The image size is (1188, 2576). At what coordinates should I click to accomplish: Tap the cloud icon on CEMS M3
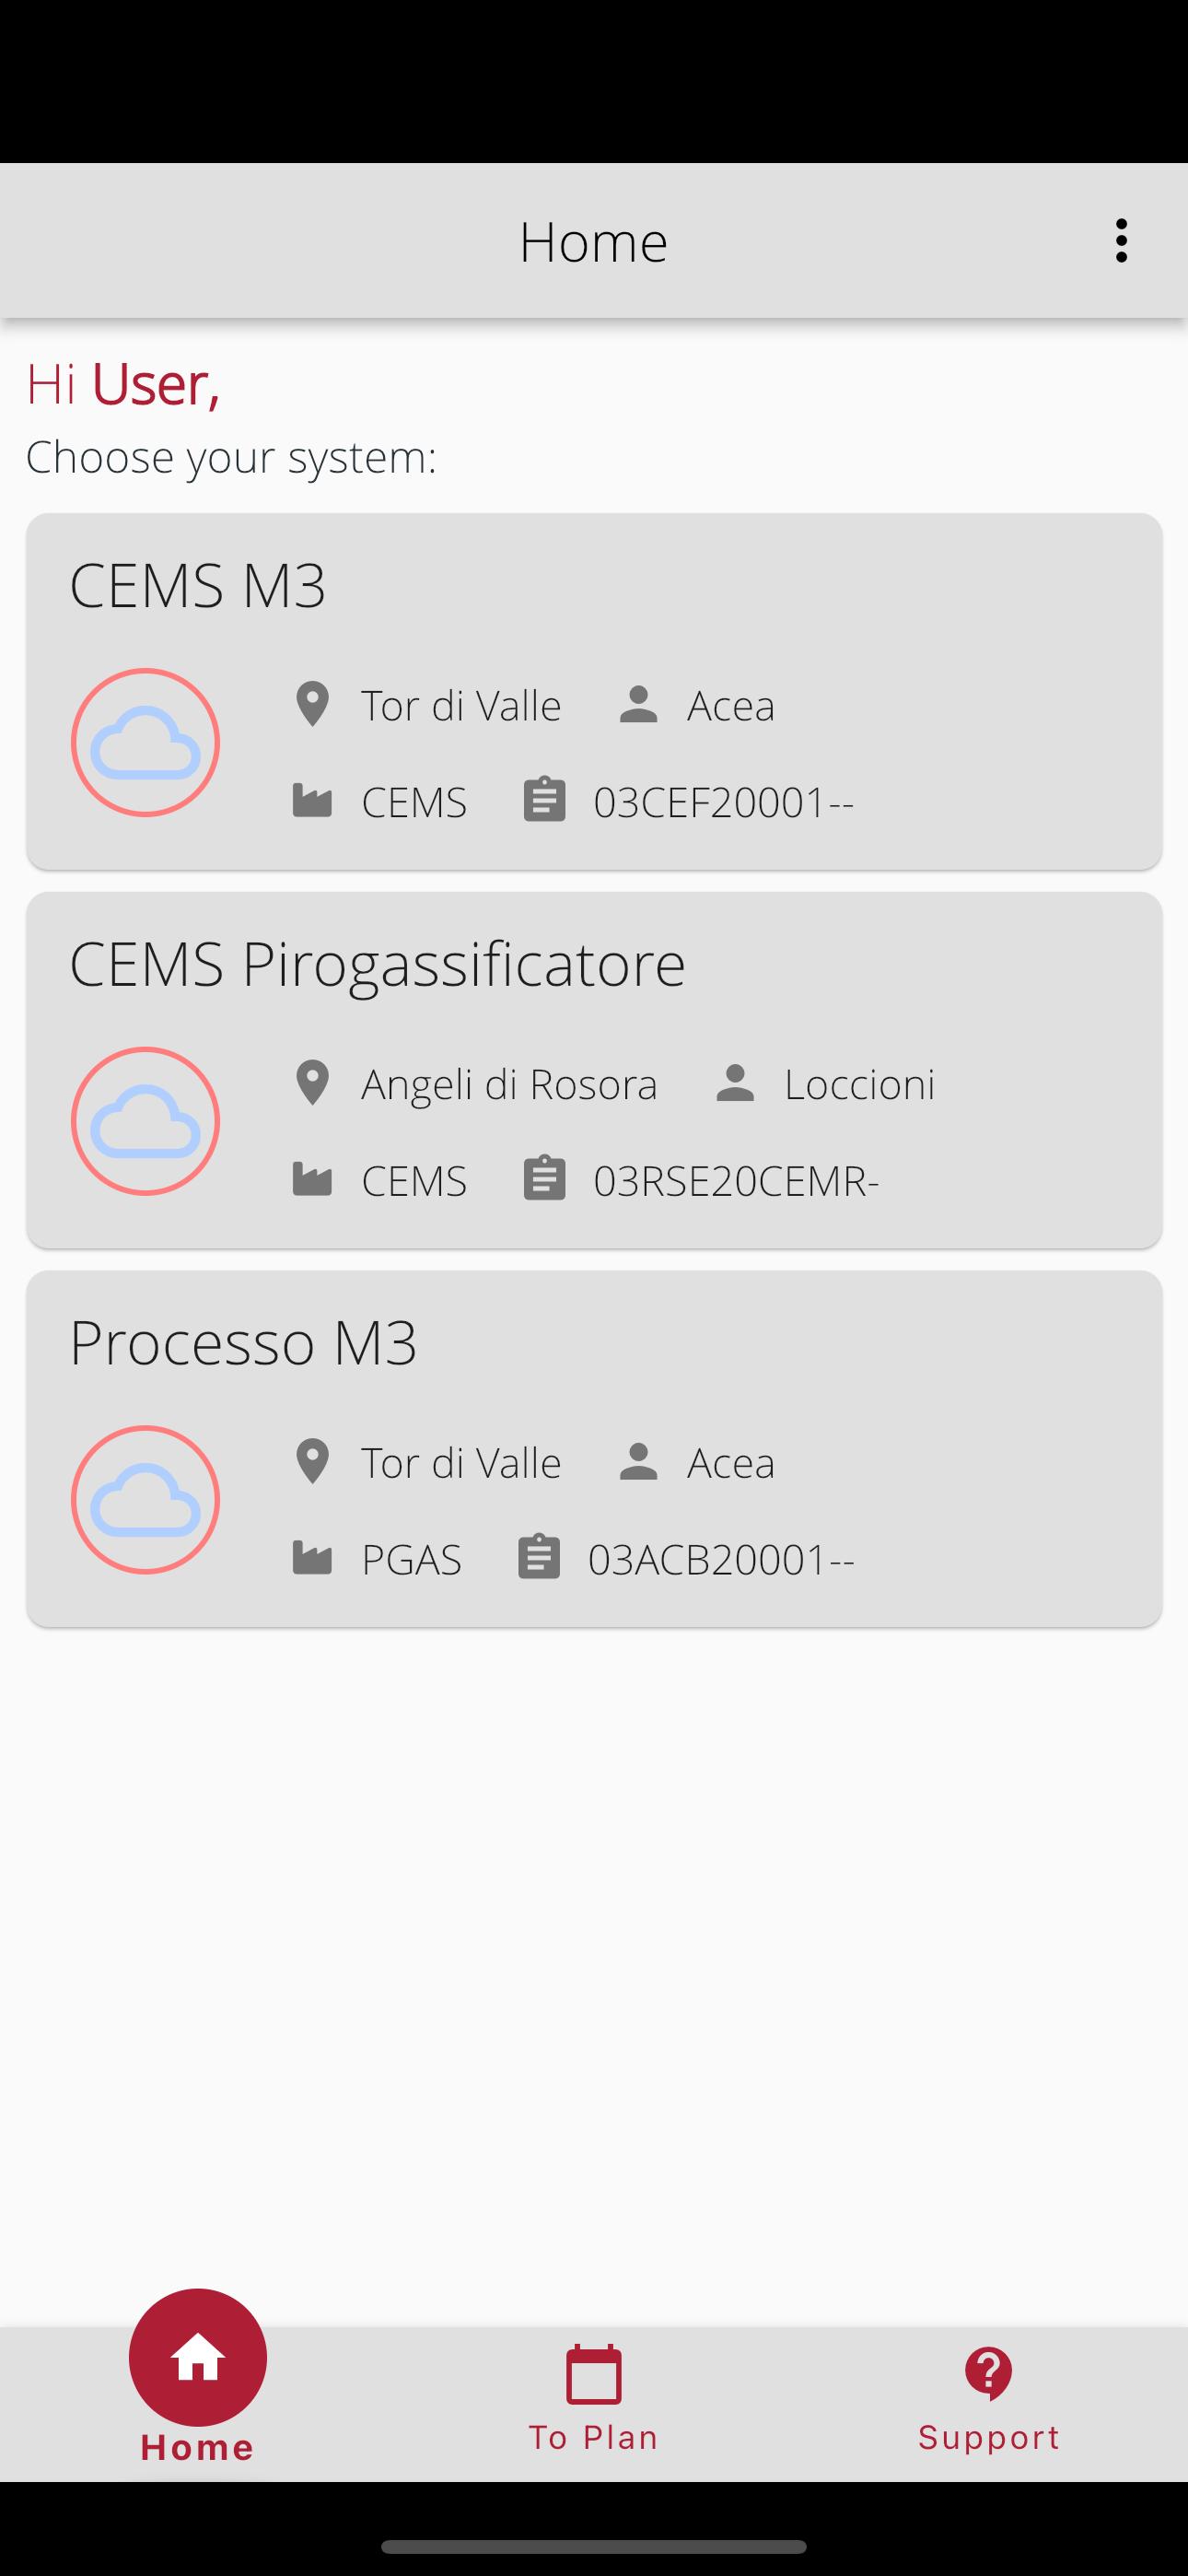[x=145, y=743]
